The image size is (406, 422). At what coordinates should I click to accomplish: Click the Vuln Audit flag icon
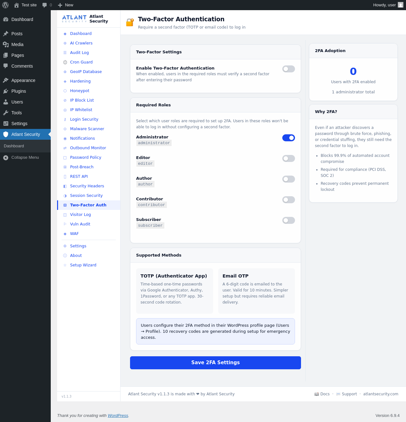[x=65, y=224]
